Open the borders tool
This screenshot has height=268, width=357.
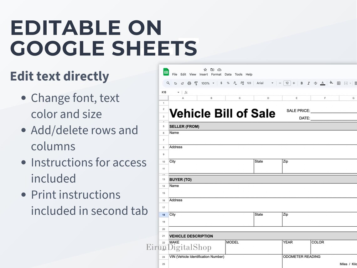click(x=339, y=83)
